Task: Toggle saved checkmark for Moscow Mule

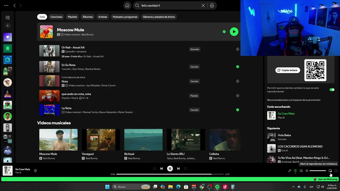Action: (224, 32)
